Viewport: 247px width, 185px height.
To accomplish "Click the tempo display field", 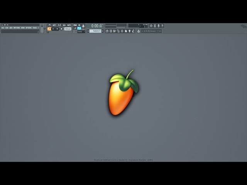I will point(68,29).
